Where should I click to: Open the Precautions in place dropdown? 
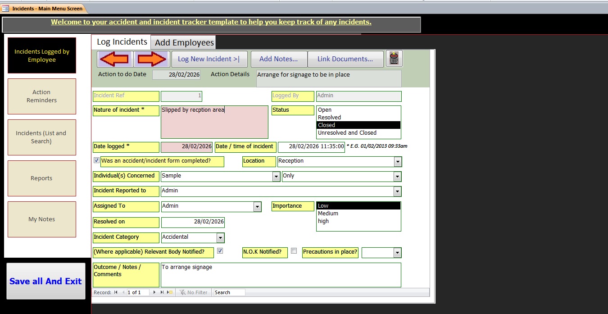tap(397, 253)
